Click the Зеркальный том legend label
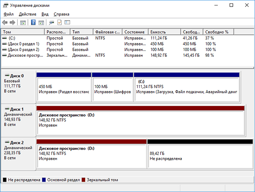The image size is (255, 192). (x=102, y=180)
